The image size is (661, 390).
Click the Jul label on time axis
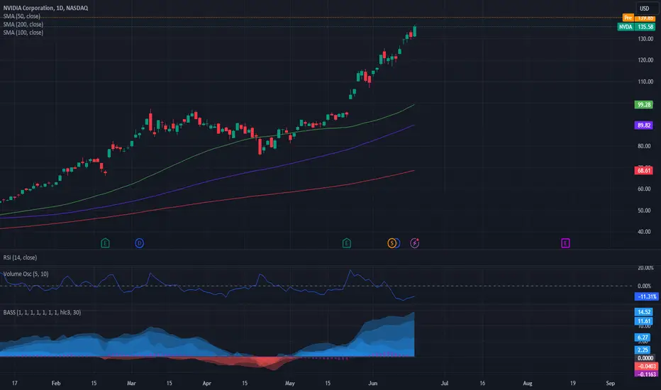point(444,384)
